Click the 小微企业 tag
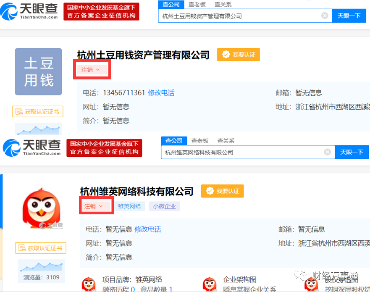Screen dimensions: 370x292 tap(164, 206)
